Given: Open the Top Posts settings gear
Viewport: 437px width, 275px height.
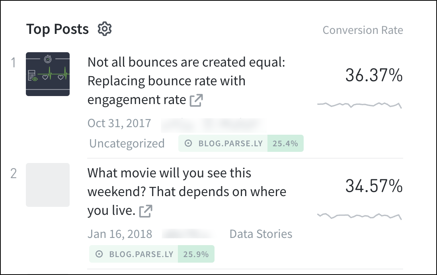Looking at the screenshot, I should (x=104, y=29).
